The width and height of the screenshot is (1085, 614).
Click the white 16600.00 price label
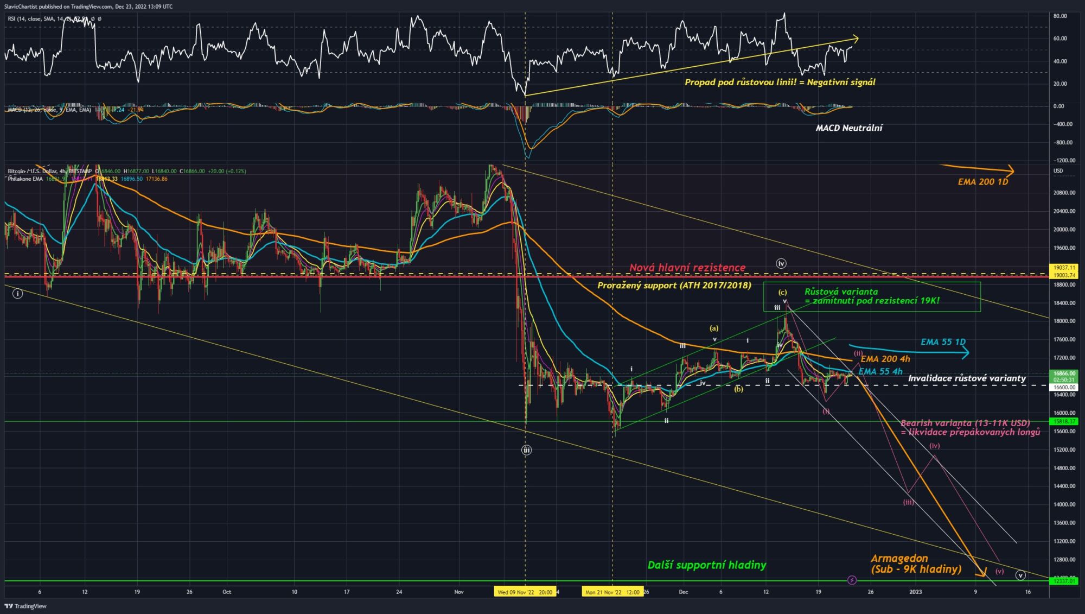(x=1064, y=388)
